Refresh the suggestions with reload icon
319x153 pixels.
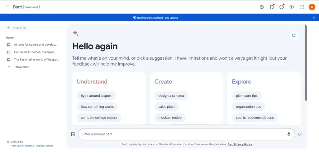[293, 35]
